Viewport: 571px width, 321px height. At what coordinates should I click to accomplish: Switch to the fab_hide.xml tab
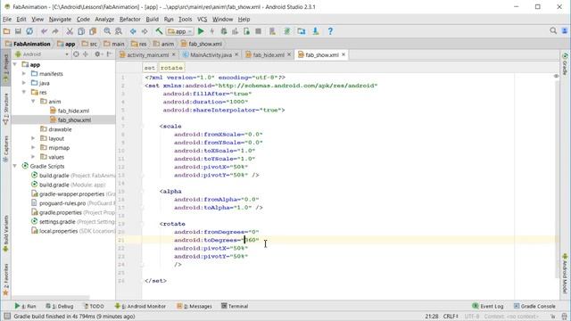269,55
